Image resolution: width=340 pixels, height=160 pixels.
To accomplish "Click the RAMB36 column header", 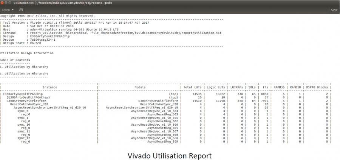I will tap(279, 87).
